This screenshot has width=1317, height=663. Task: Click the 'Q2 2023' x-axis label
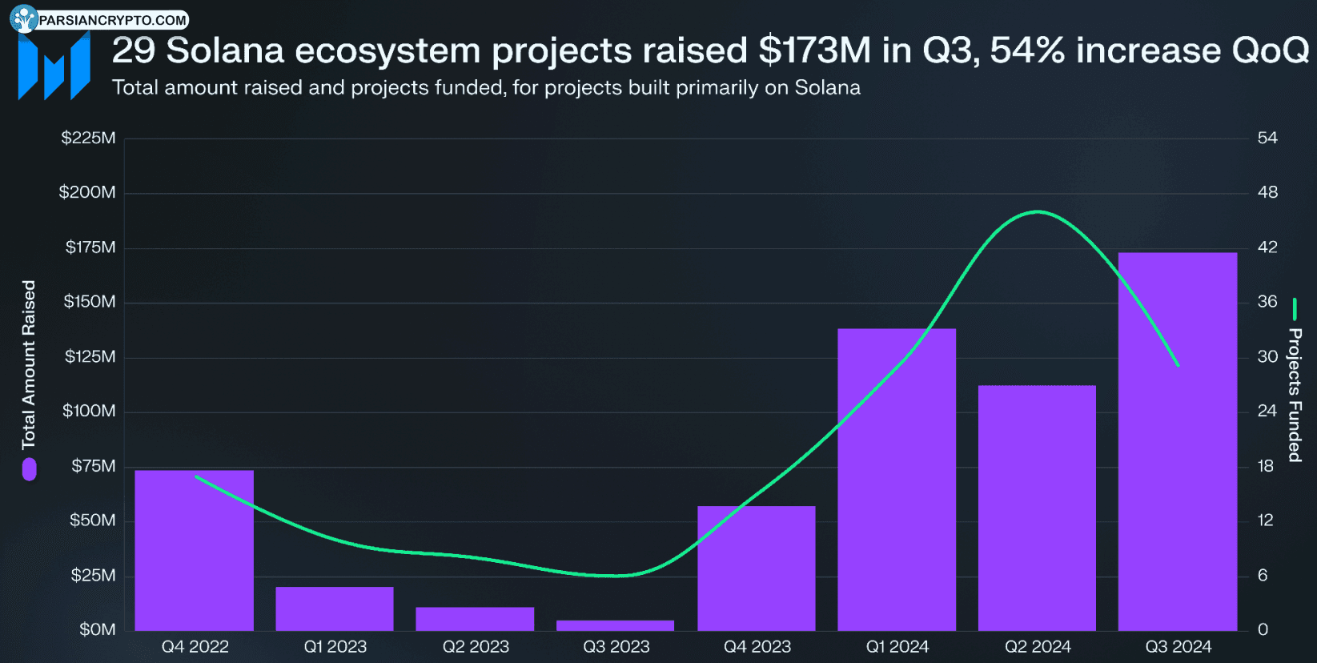click(476, 647)
